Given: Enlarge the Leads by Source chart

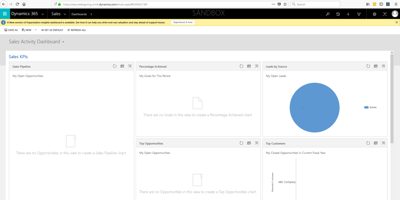Looking at the screenshot, I should coord(383,66).
